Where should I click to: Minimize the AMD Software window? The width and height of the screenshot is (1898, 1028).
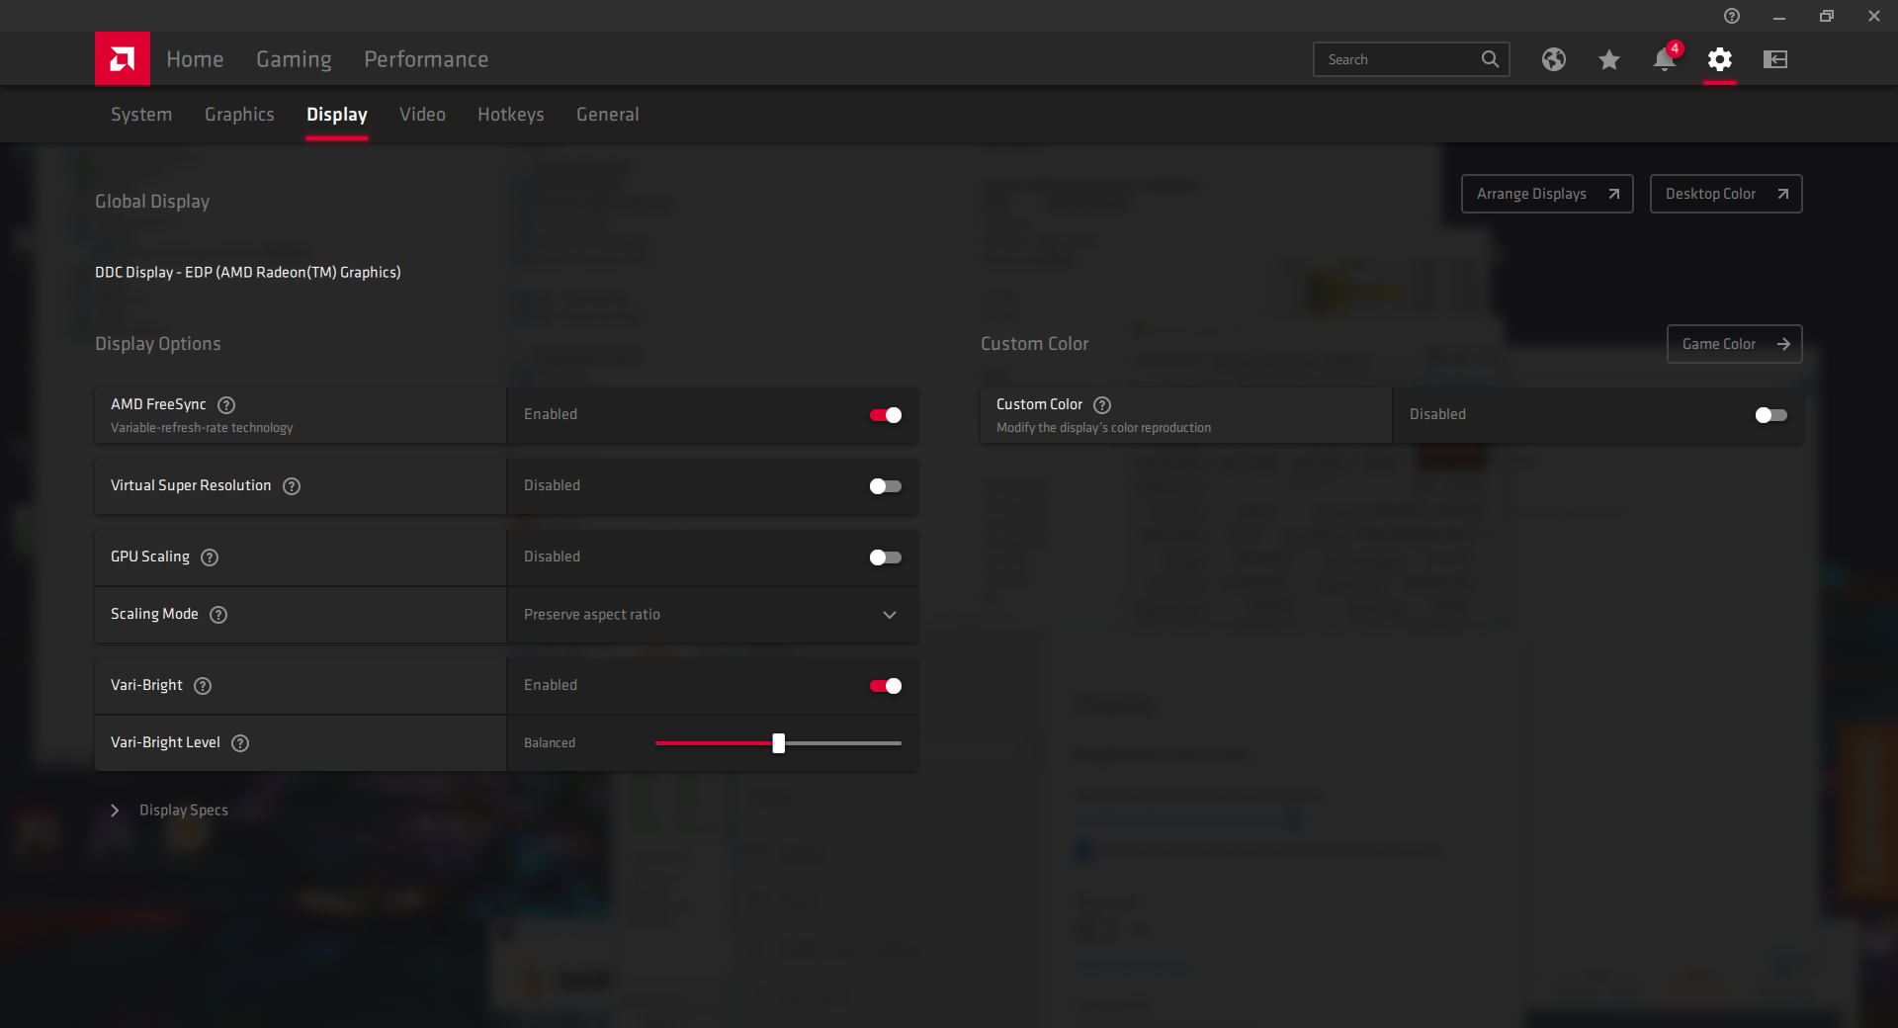coord(1779,16)
